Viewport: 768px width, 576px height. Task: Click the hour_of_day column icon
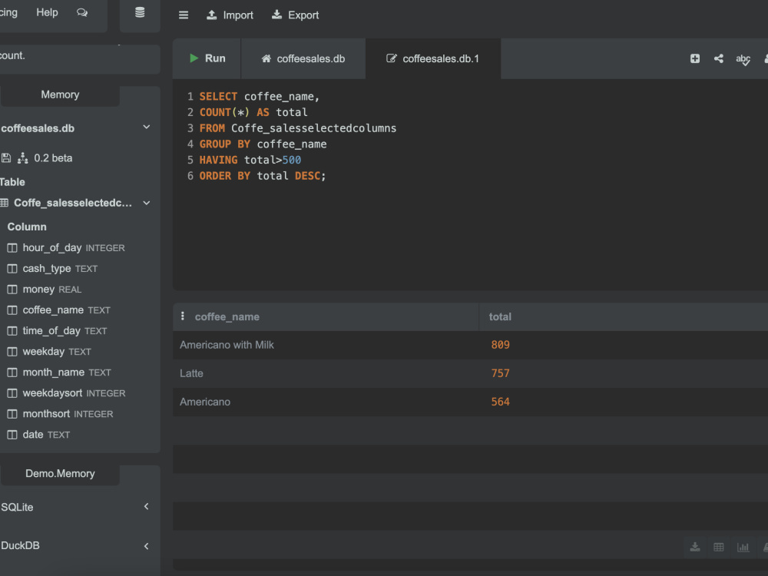(x=12, y=248)
